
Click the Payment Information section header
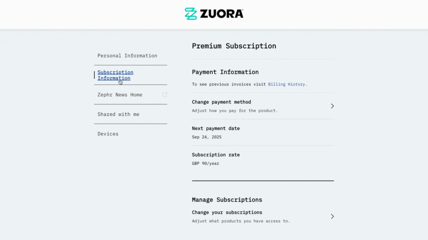coord(225,72)
